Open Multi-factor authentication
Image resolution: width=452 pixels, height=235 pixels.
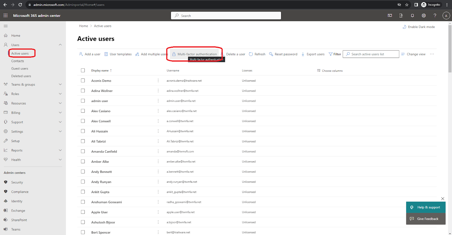(195, 54)
